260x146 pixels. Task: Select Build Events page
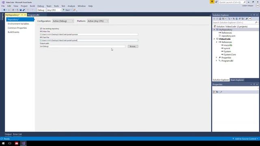tap(13, 32)
